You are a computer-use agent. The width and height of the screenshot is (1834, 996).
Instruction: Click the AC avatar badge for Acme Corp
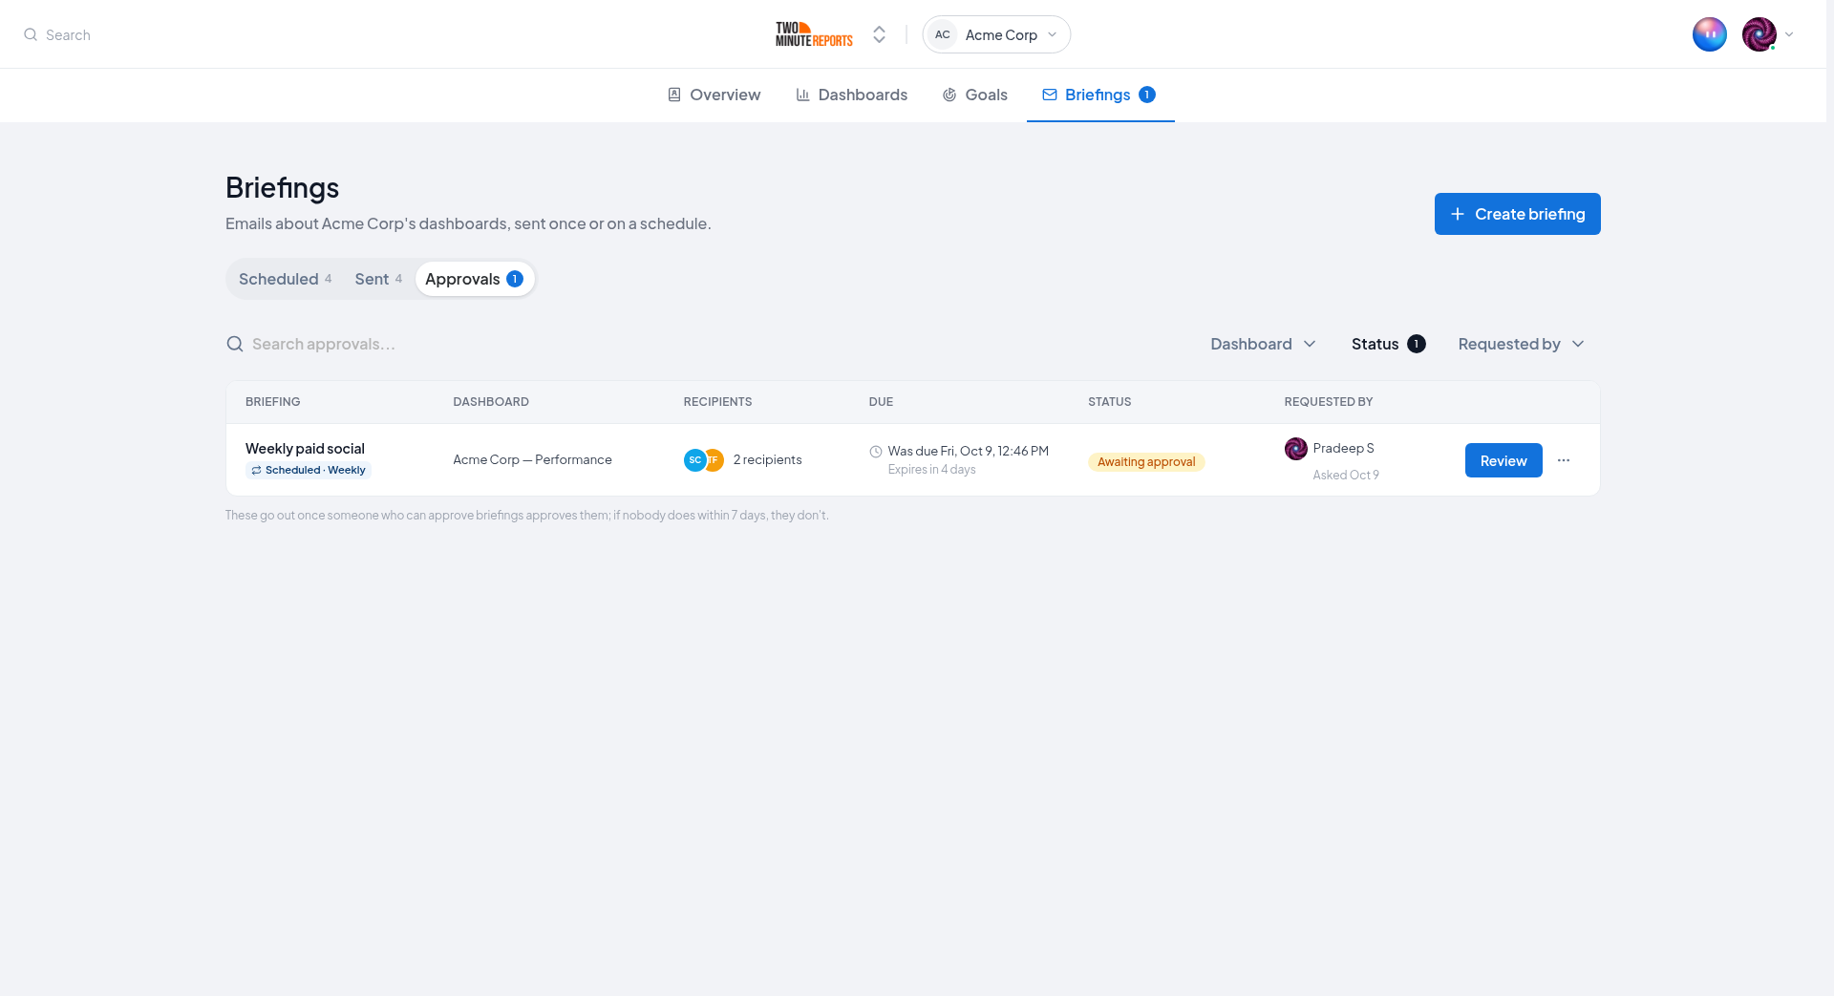943,34
